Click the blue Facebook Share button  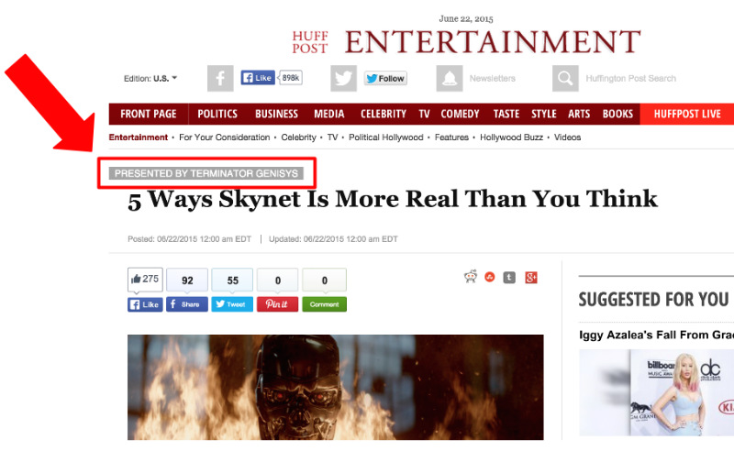coord(187,304)
